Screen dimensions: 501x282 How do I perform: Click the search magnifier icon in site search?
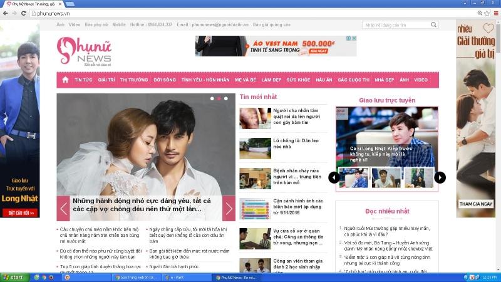pyautogui.click(x=434, y=25)
